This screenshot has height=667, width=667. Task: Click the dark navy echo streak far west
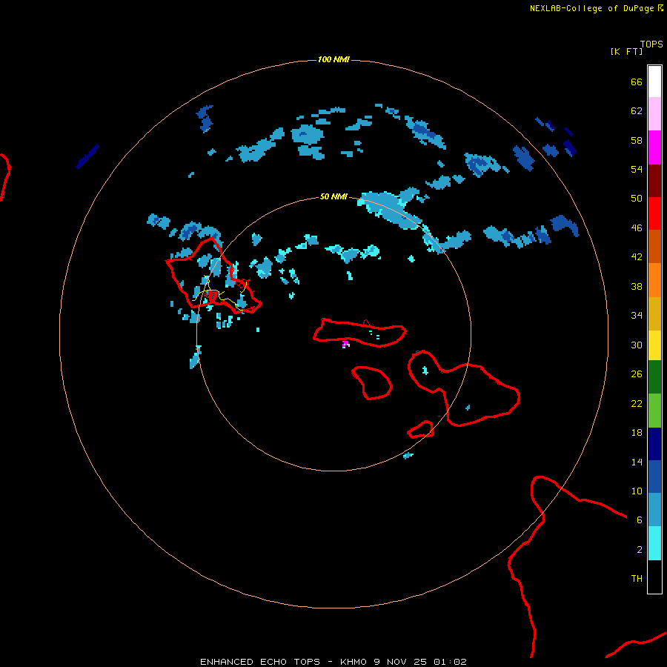pos(87,156)
